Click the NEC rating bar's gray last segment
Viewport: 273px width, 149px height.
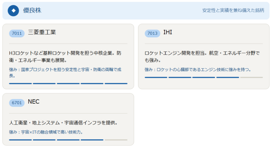(x=116, y=140)
